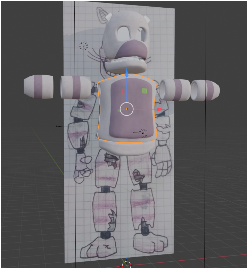Screen dimensions: 248x269
Task: Click the white circle view-plane move handle
Action: 127,109
